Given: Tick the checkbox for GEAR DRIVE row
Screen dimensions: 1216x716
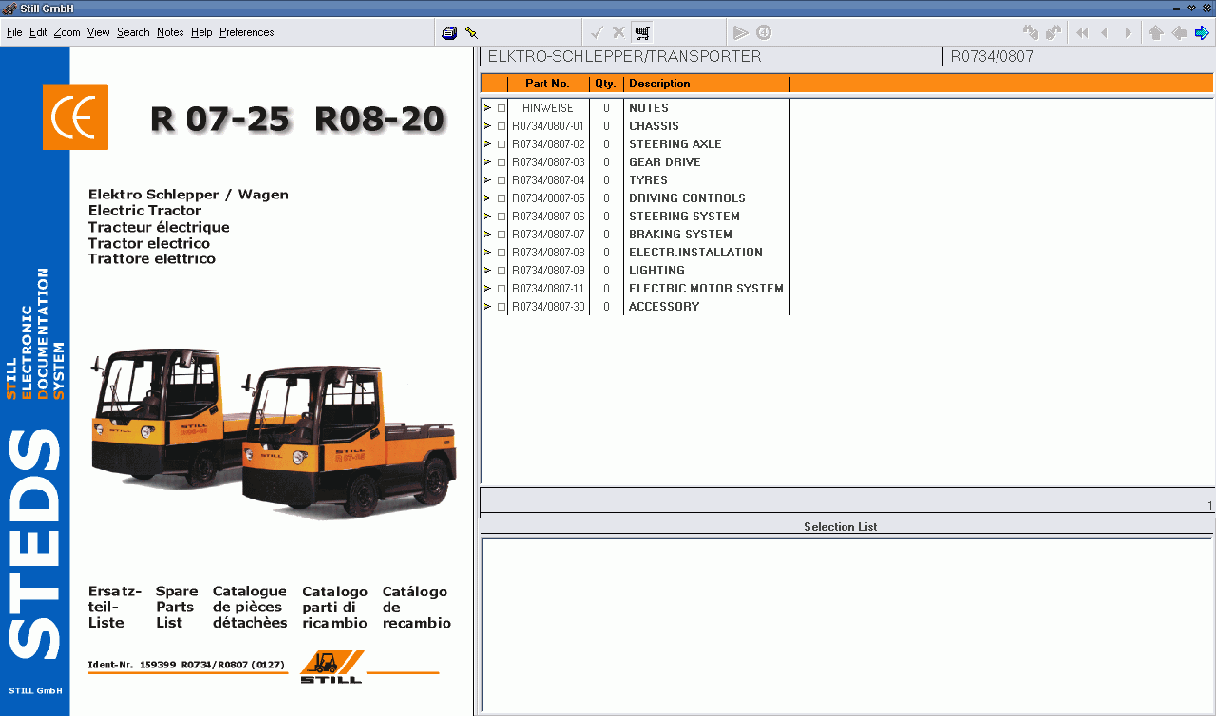Looking at the screenshot, I should click(502, 162).
